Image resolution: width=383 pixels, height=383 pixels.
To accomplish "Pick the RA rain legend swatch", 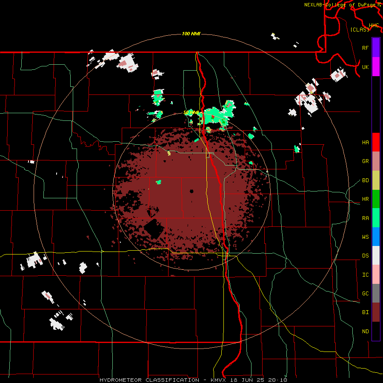I will pyautogui.click(x=376, y=218).
